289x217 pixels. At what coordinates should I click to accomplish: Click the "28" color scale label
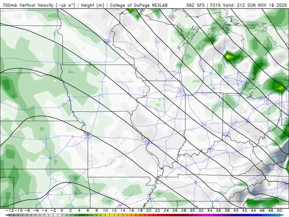(184, 210)
